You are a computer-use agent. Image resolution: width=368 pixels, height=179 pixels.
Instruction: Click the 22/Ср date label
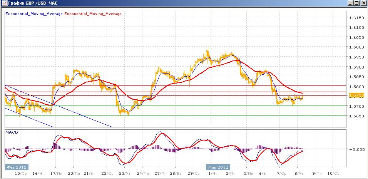pos(107,174)
